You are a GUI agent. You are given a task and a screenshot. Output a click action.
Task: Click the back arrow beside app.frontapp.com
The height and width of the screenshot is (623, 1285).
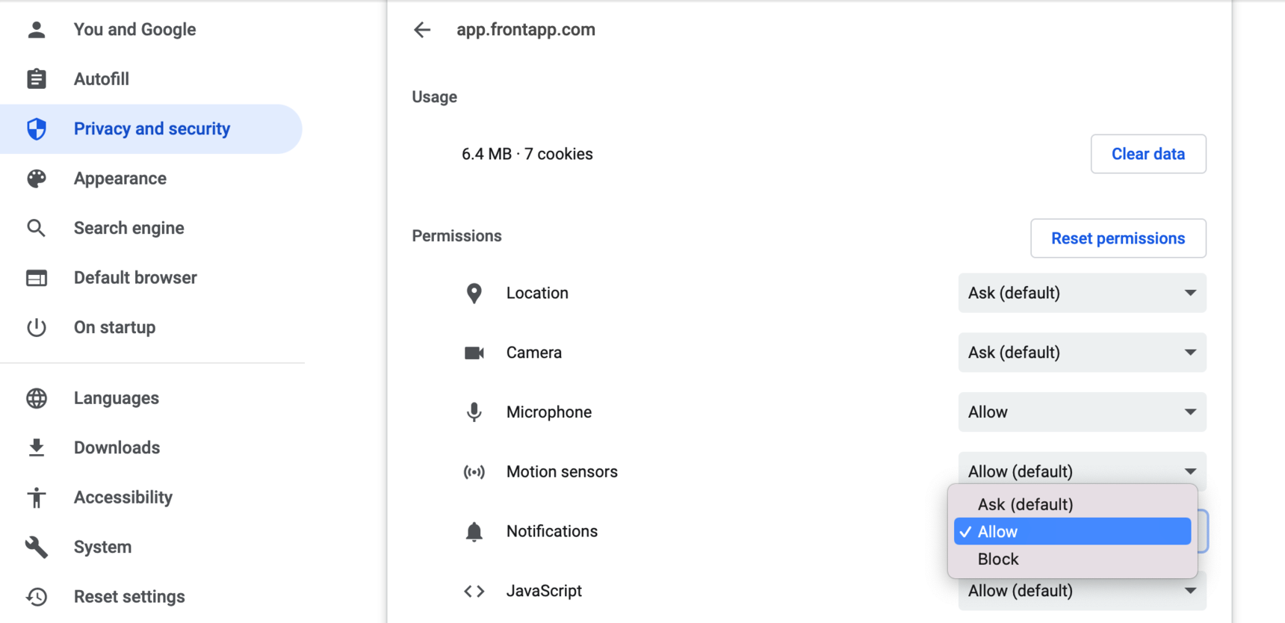click(422, 30)
